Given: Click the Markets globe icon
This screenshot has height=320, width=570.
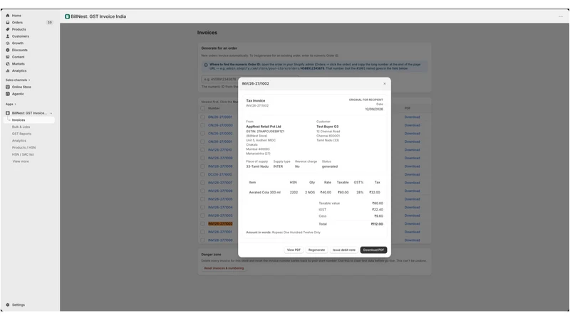Looking at the screenshot, I should pos(8,64).
